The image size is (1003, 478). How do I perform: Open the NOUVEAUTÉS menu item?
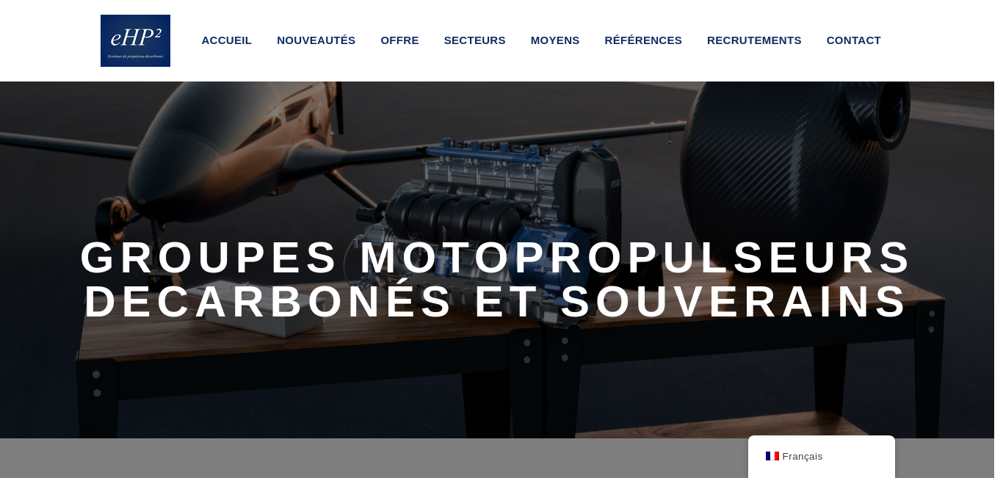(x=316, y=40)
